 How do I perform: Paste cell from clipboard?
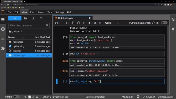click(x=78, y=23)
